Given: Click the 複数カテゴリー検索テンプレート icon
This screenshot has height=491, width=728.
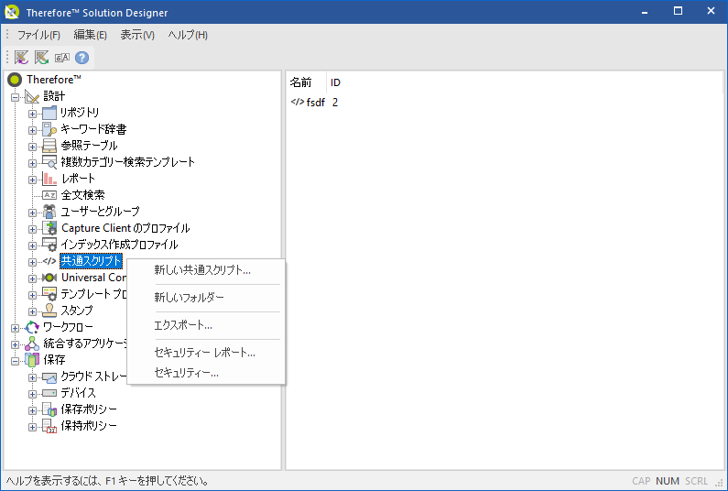Looking at the screenshot, I should pyautogui.click(x=49, y=162).
